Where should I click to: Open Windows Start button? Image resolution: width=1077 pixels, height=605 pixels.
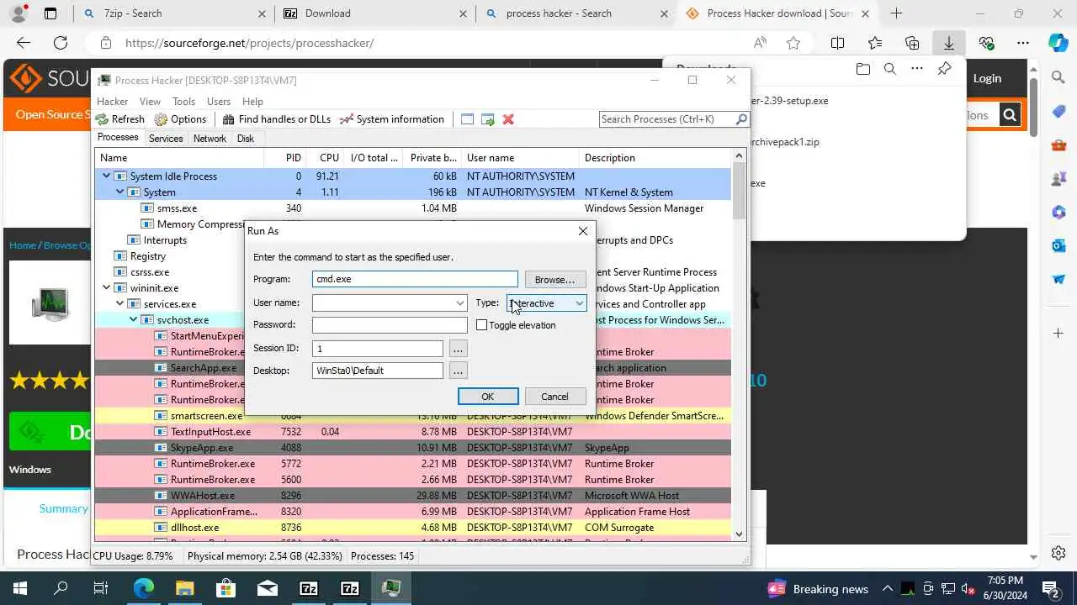click(19, 588)
